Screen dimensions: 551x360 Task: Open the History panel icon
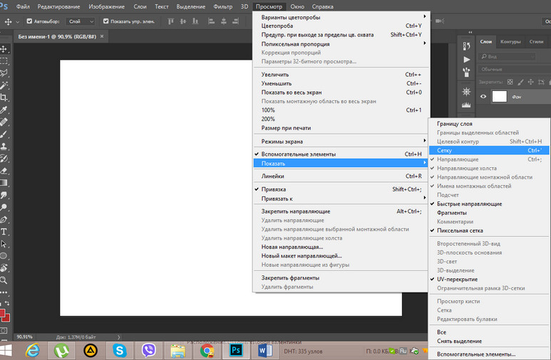coord(466,46)
